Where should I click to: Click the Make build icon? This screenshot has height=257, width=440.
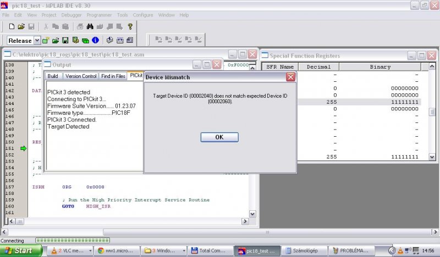[109, 40]
